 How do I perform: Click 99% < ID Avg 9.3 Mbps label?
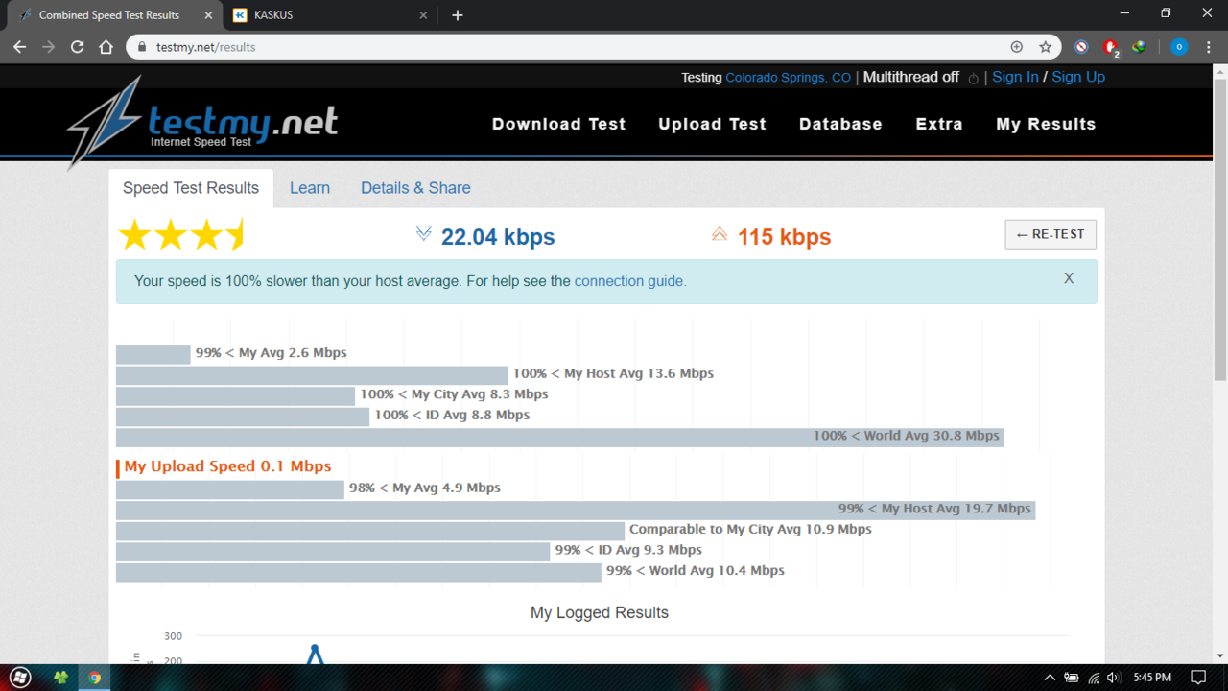point(628,550)
